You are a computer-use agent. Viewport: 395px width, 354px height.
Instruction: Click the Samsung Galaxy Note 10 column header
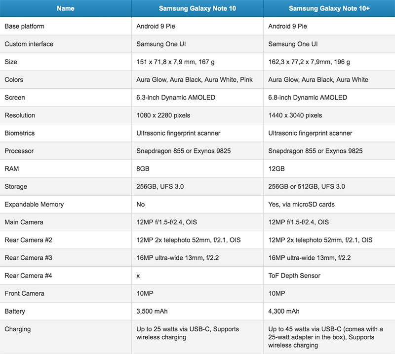point(197,8)
